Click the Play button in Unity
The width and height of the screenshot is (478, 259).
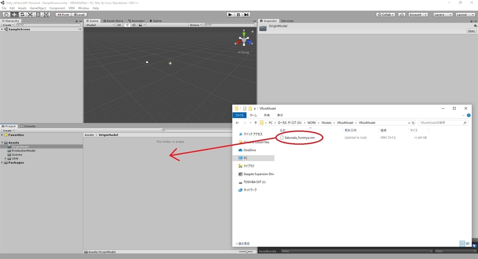(x=230, y=15)
